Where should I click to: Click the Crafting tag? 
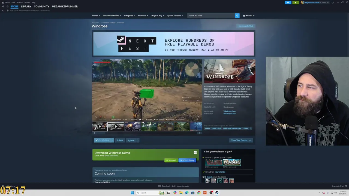[245, 128]
